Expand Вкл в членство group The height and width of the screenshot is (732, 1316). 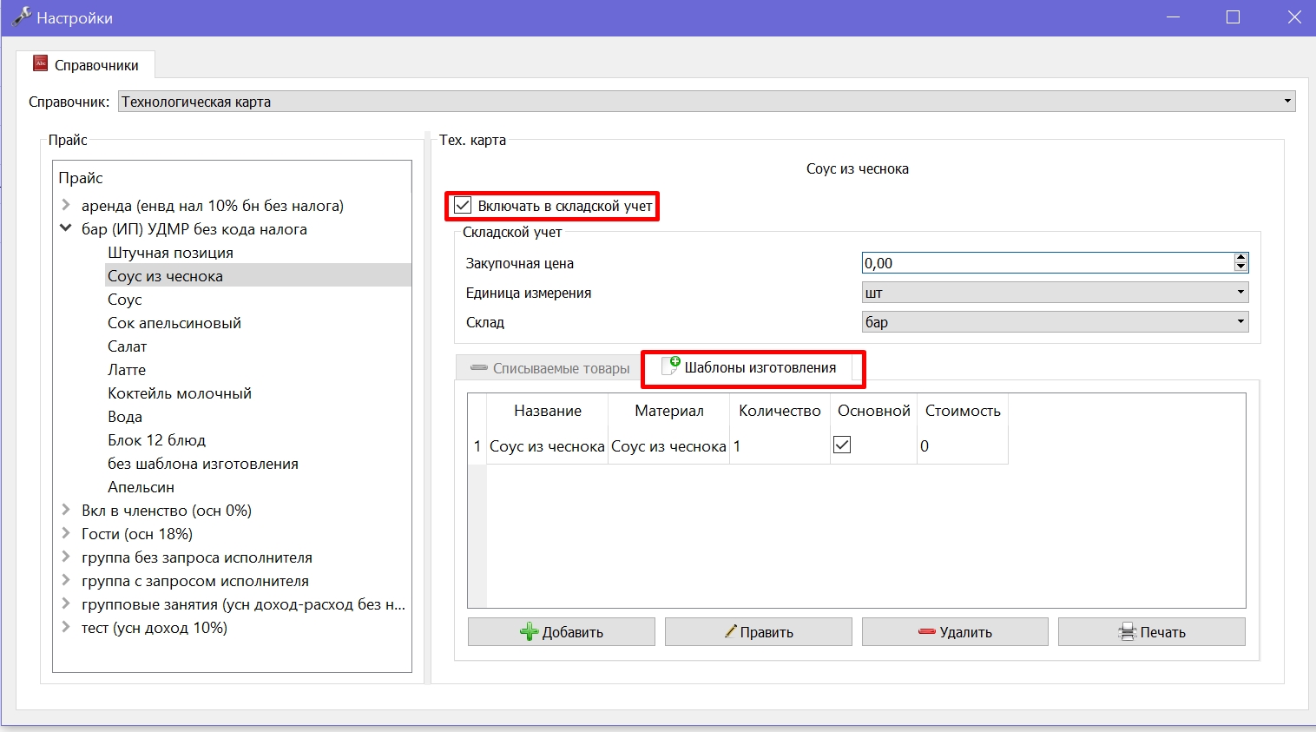tap(66, 510)
